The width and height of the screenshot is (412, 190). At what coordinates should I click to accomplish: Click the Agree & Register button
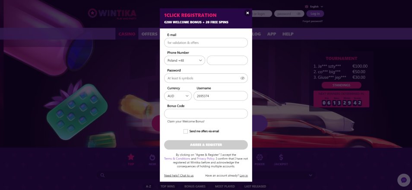click(206, 145)
